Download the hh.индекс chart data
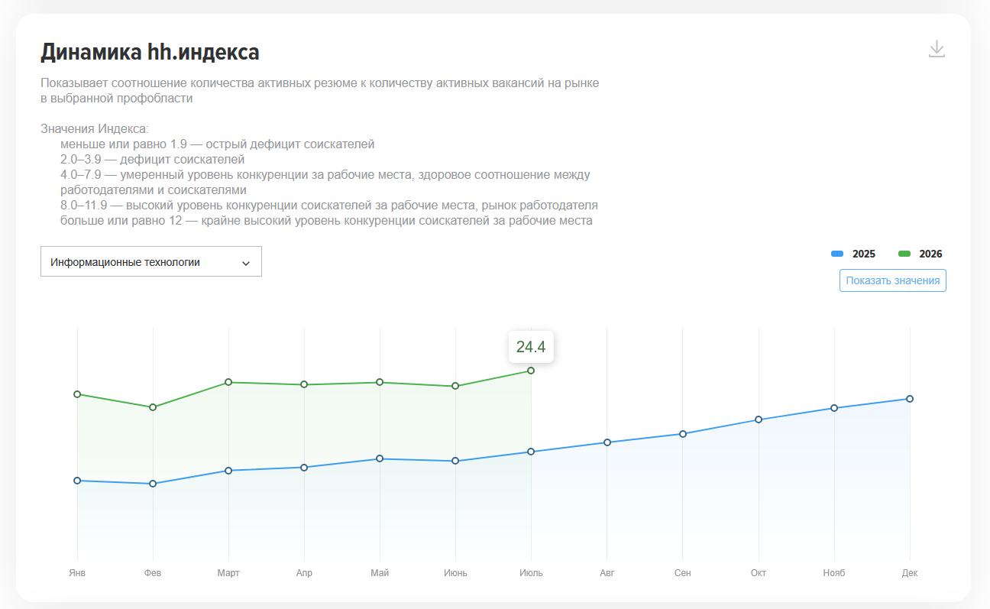 [937, 50]
